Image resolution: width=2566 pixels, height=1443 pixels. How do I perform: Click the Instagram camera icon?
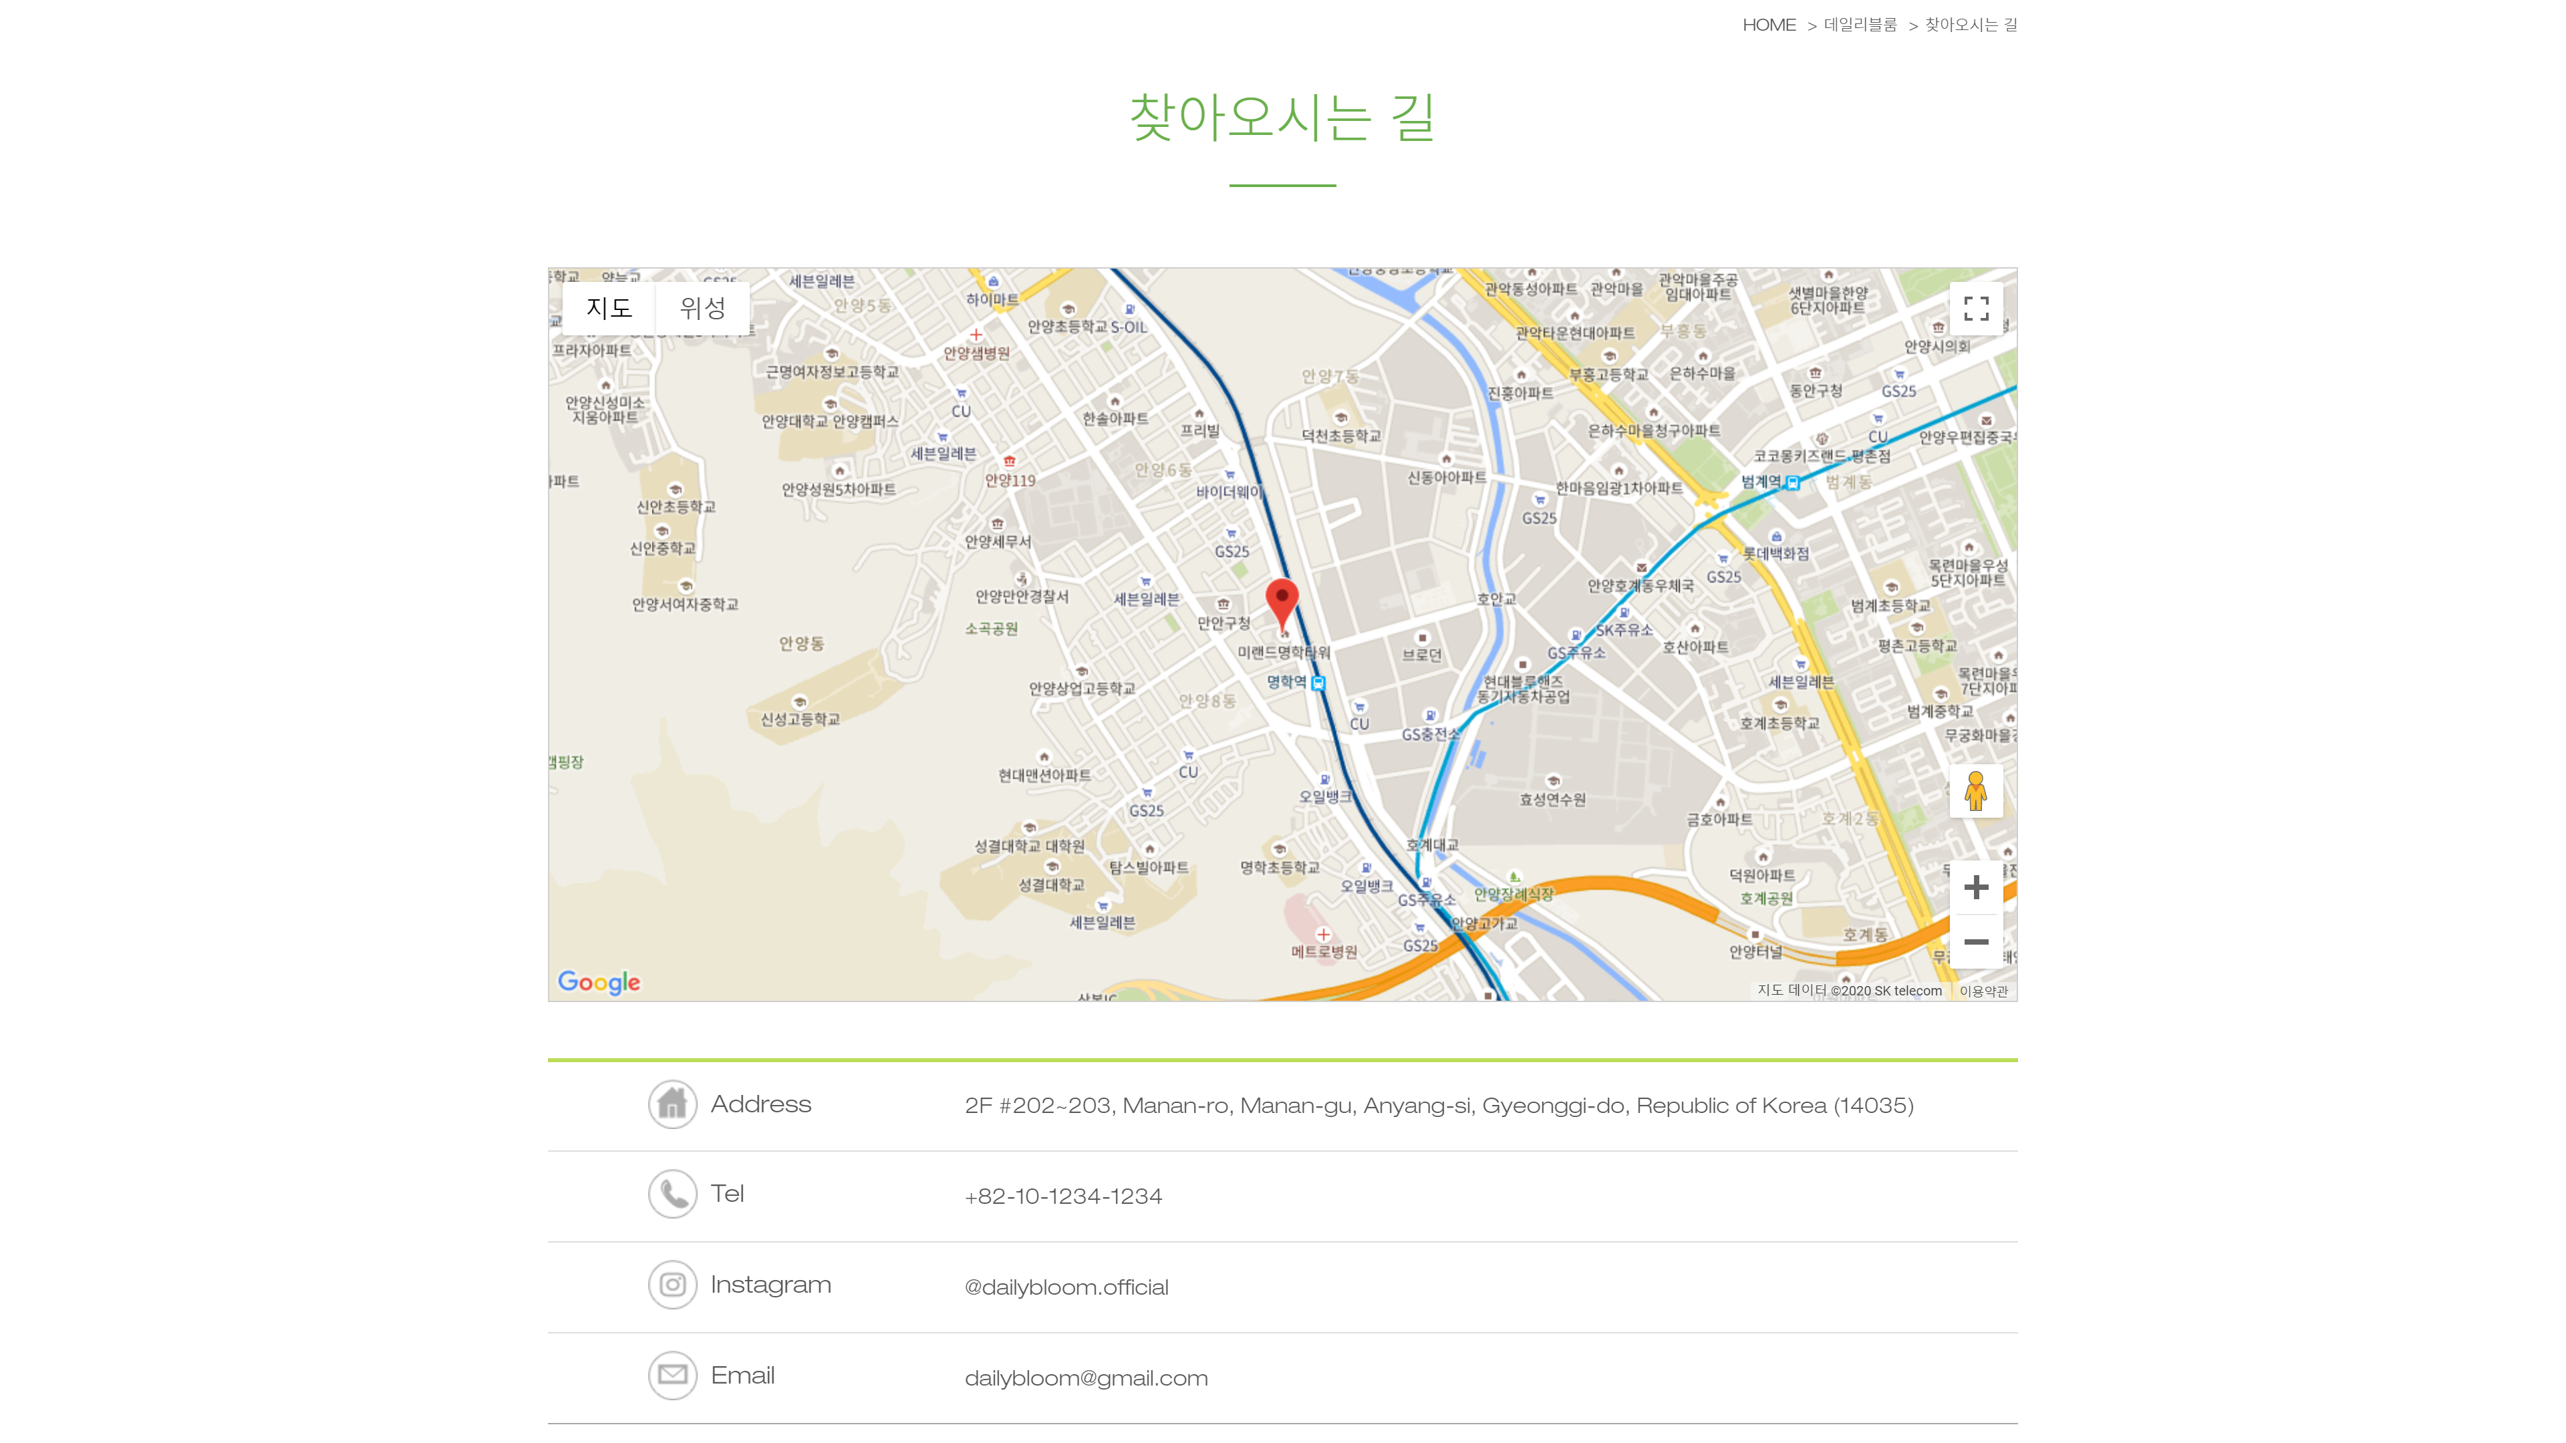tap(672, 1285)
